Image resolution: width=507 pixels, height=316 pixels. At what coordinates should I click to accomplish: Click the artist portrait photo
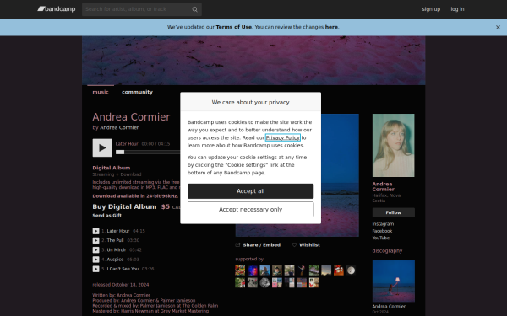tap(393, 145)
